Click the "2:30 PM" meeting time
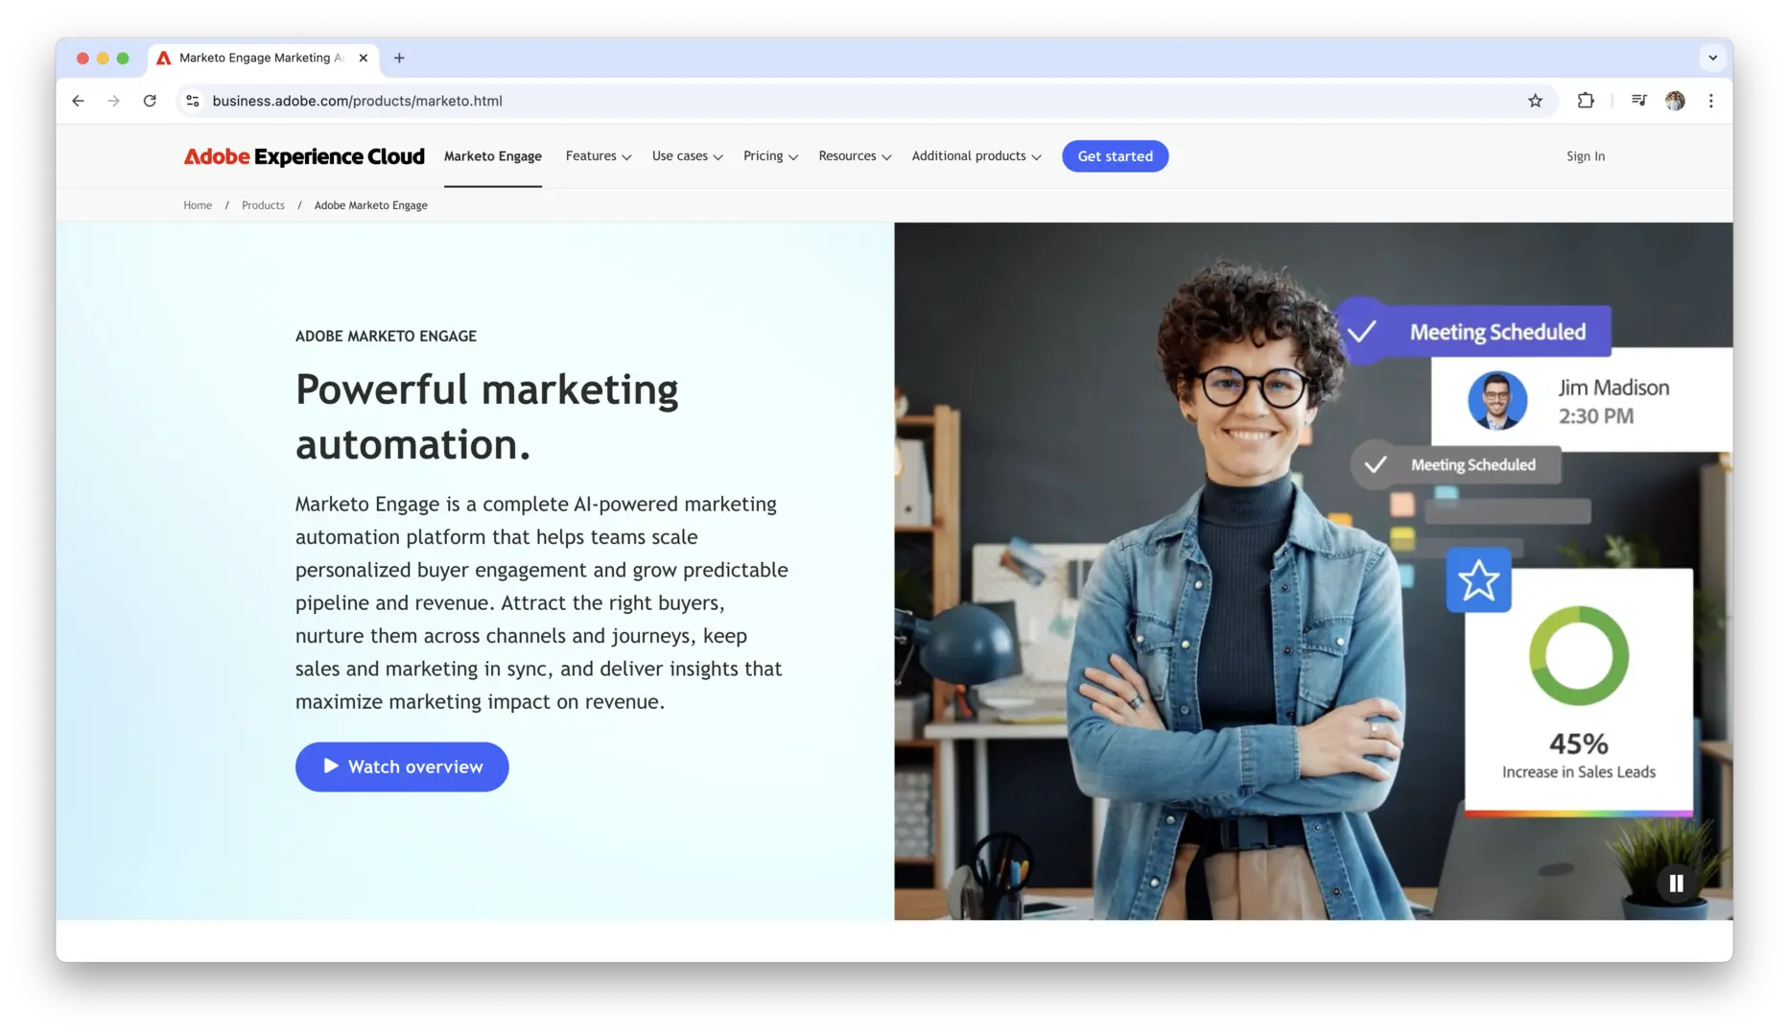The height and width of the screenshot is (1036, 1789). point(1596,416)
